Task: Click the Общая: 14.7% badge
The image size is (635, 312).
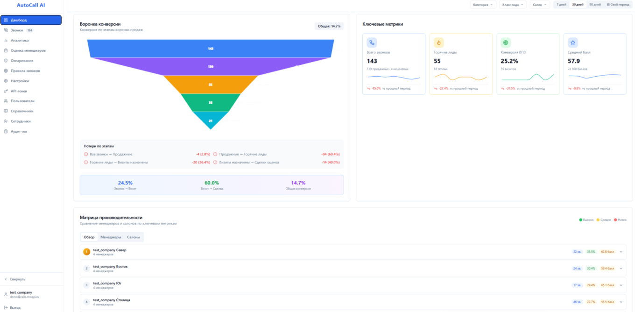Action: (329, 26)
